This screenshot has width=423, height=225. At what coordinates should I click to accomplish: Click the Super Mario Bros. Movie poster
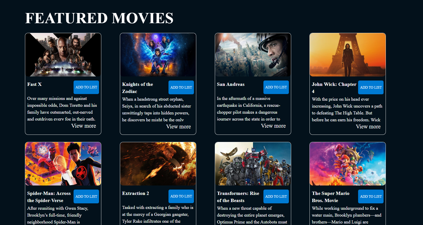tap(348, 164)
